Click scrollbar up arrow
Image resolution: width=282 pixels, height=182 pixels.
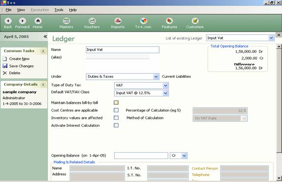coord(279,46)
